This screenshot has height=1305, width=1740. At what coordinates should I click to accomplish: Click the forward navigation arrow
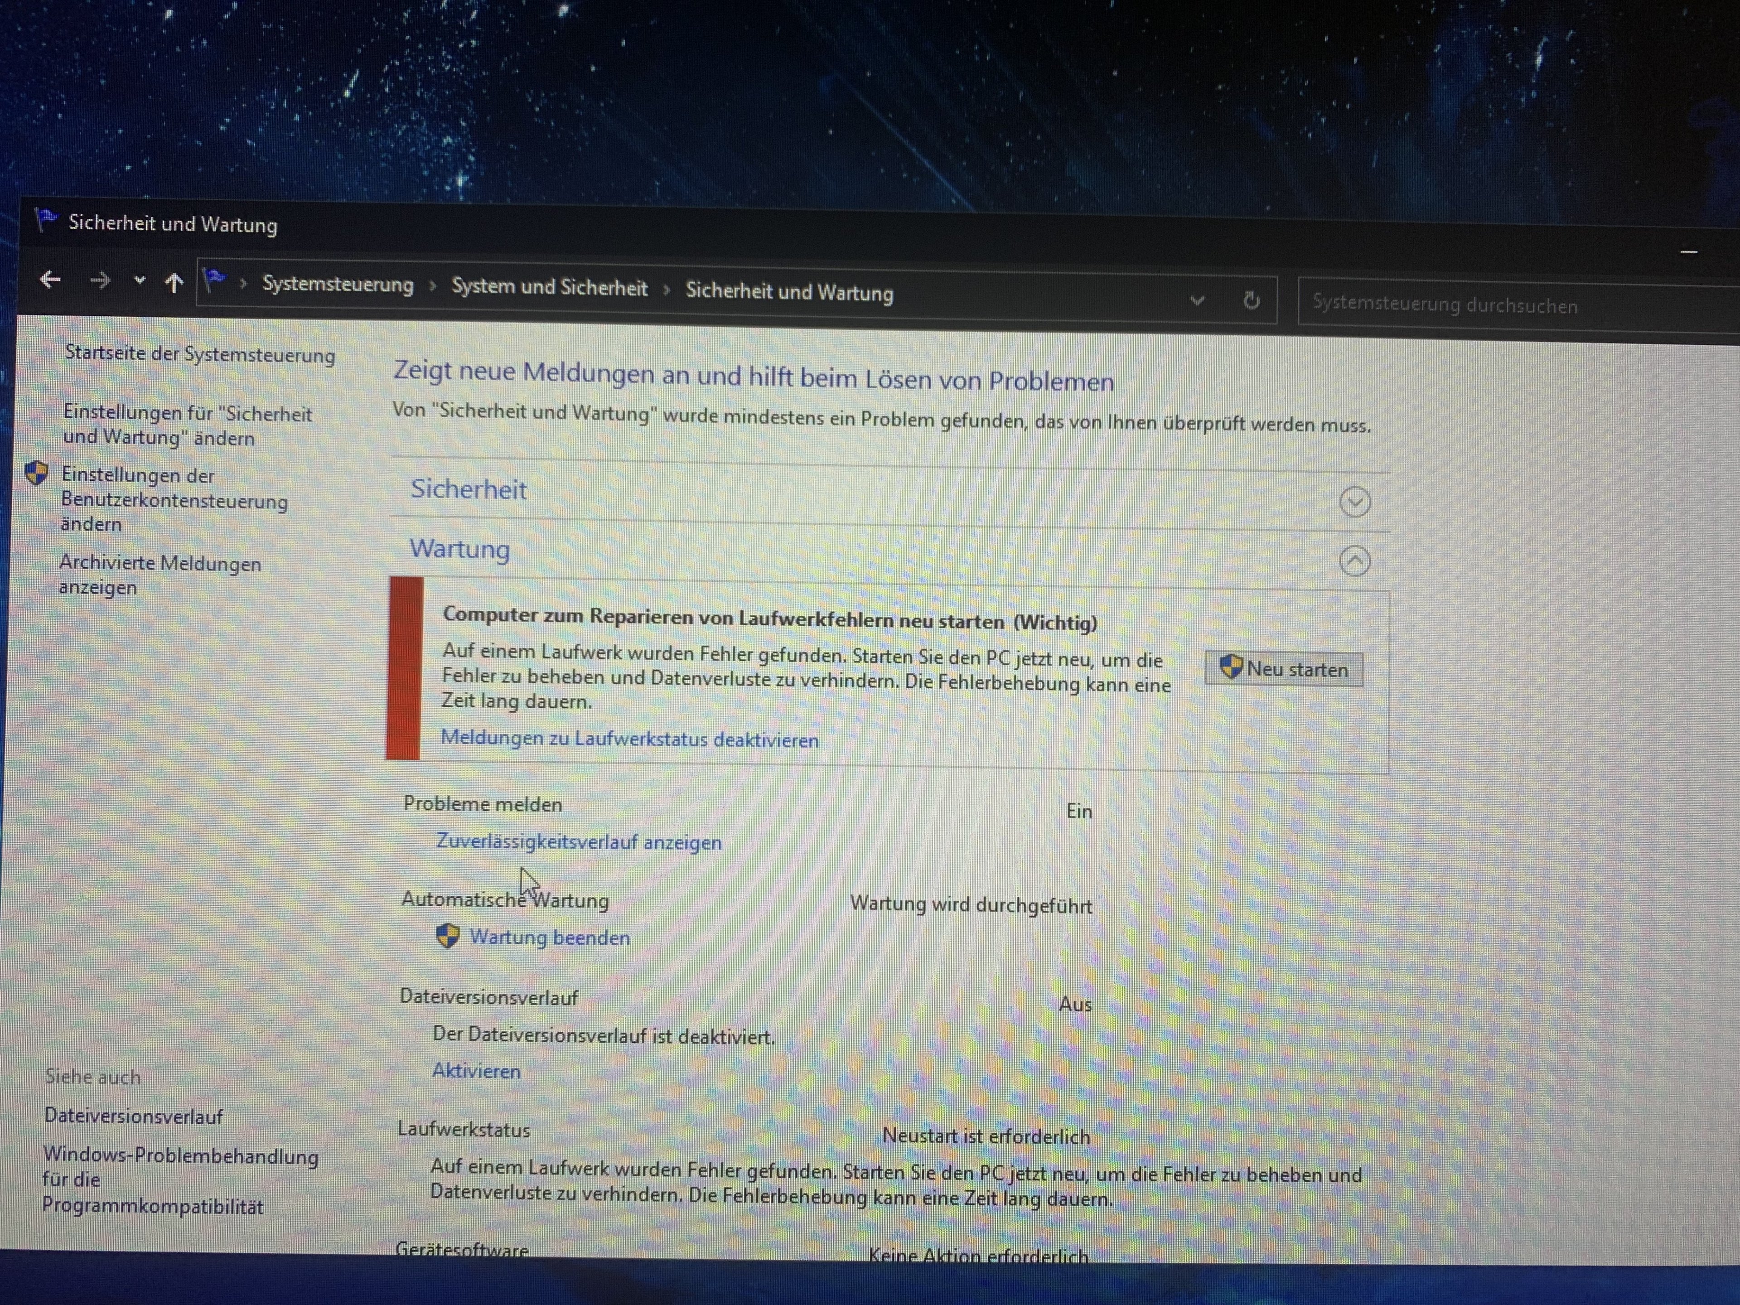[100, 280]
